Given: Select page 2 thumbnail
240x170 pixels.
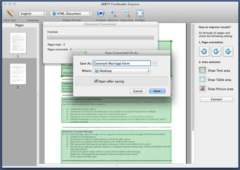Looking at the screenshot, I should 18,74.
